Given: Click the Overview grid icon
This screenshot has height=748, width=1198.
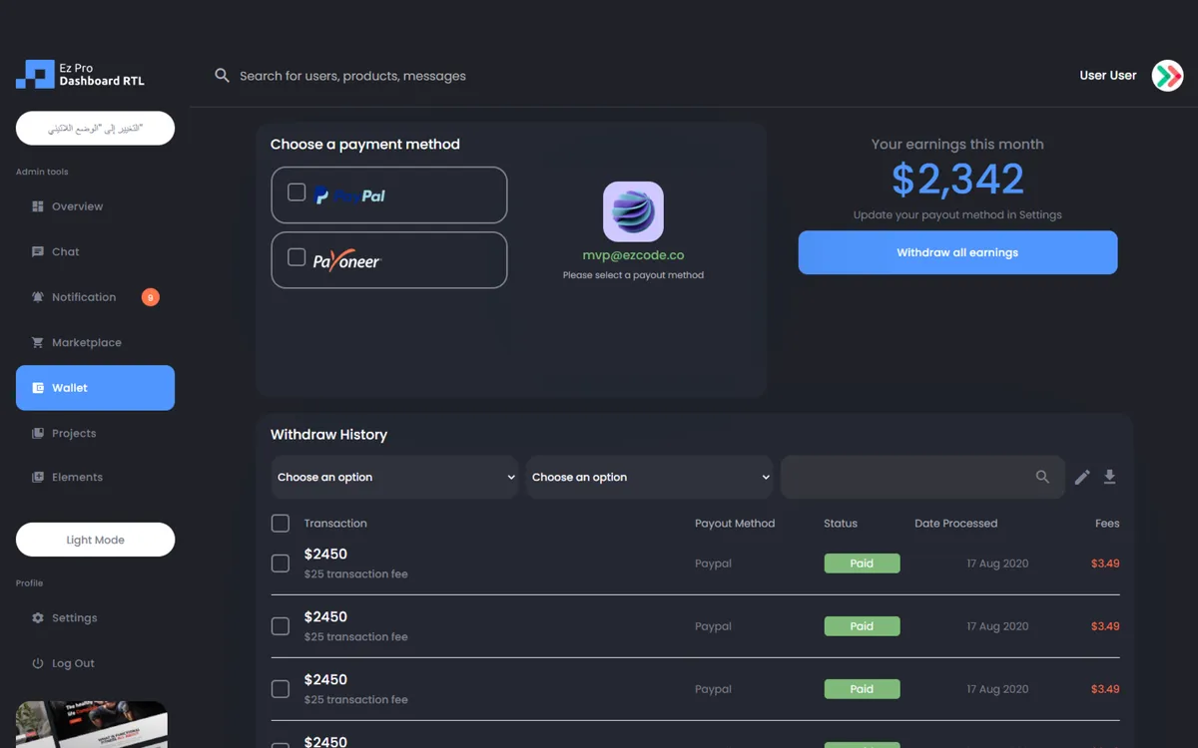Looking at the screenshot, I should (x=38, y=206).
